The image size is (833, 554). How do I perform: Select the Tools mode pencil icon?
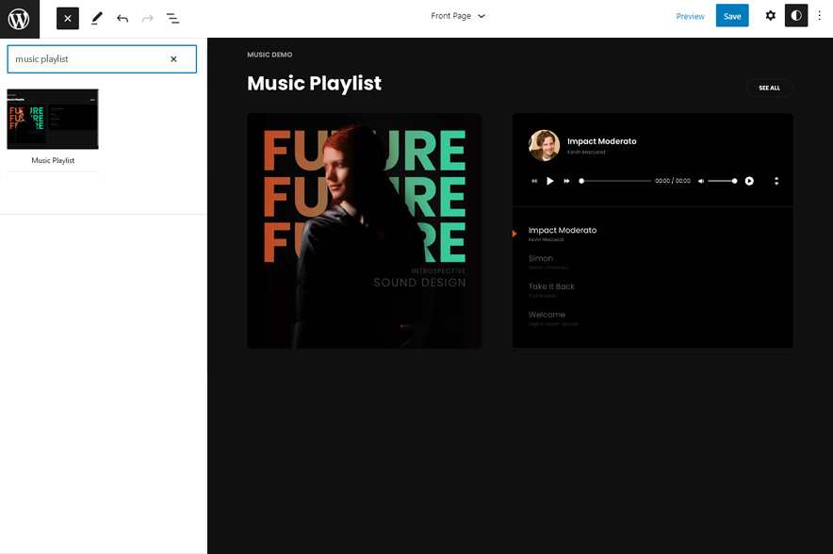tap(94, 18)
